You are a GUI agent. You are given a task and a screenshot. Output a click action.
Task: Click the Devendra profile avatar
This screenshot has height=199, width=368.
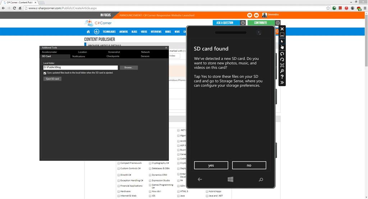264,15
